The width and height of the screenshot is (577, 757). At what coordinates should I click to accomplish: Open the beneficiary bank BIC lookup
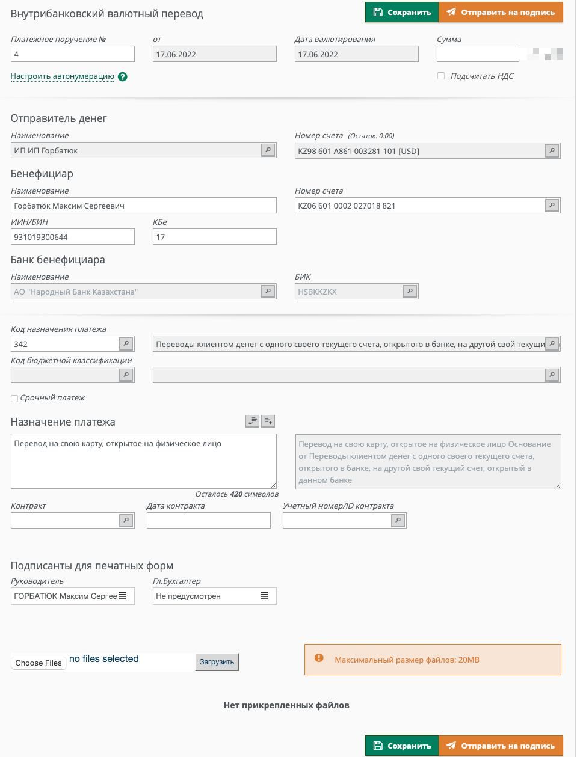coord(410,292)
